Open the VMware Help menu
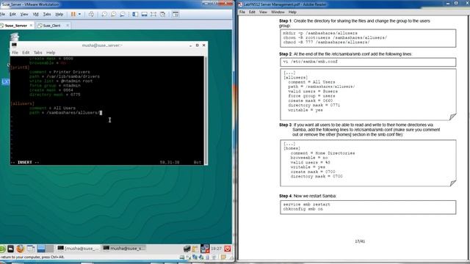The height and width of the screenshot is (264, 470). 59,14
